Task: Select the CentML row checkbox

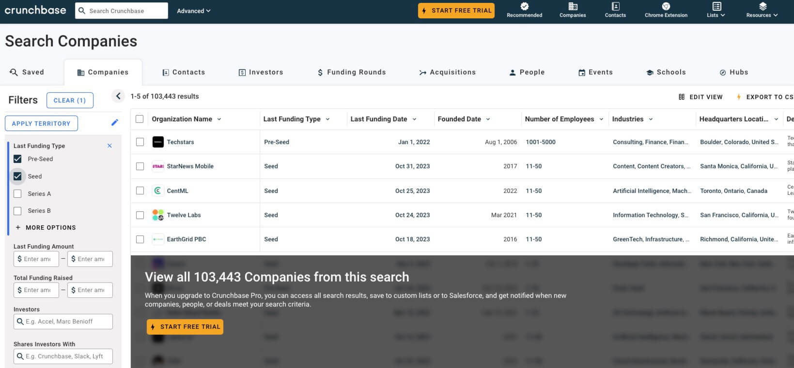Action: pyautogui.click(x=140, y=191)
